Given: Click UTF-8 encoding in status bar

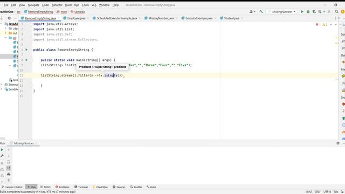Looking at the screenshot, I should (x=327, y=192).
